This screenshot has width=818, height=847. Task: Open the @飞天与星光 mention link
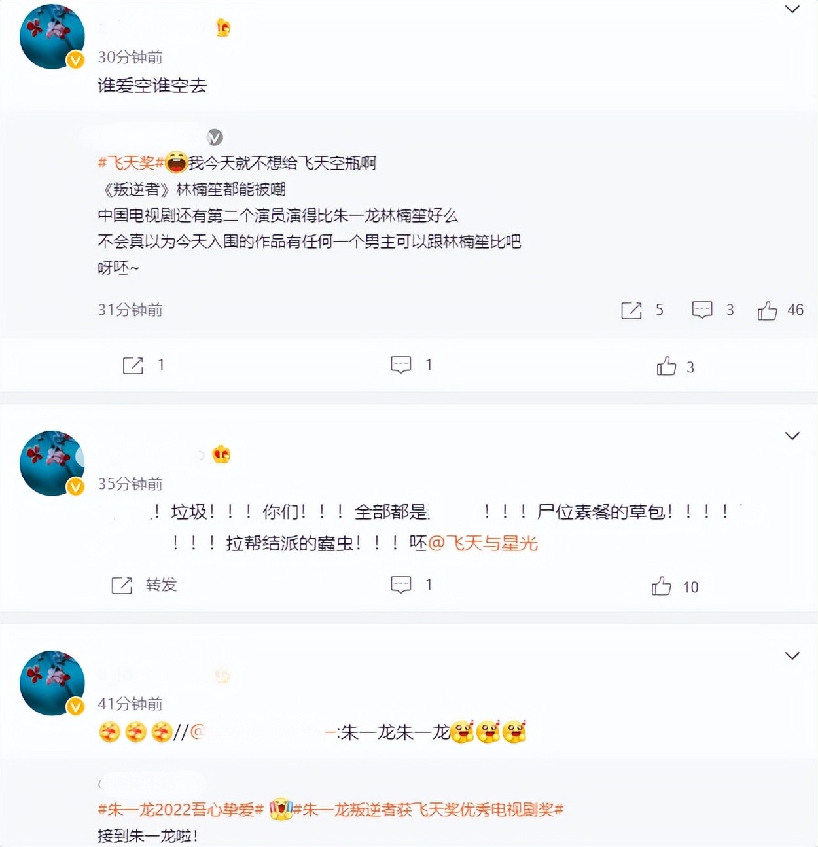[x=483, y=543]
